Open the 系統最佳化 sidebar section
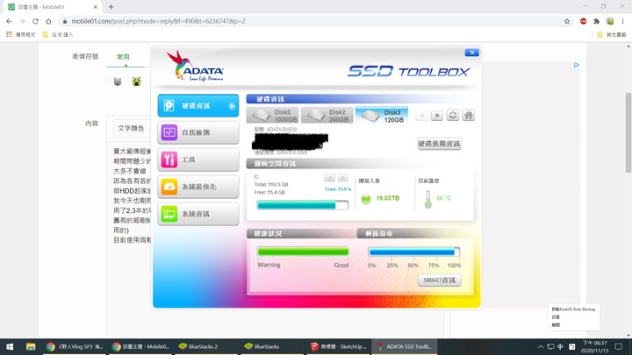This screenshot has height=355, width=632. pos(197,187)
